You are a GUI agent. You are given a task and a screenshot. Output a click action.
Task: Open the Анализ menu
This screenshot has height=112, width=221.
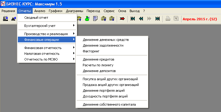(x=40, y=11)
